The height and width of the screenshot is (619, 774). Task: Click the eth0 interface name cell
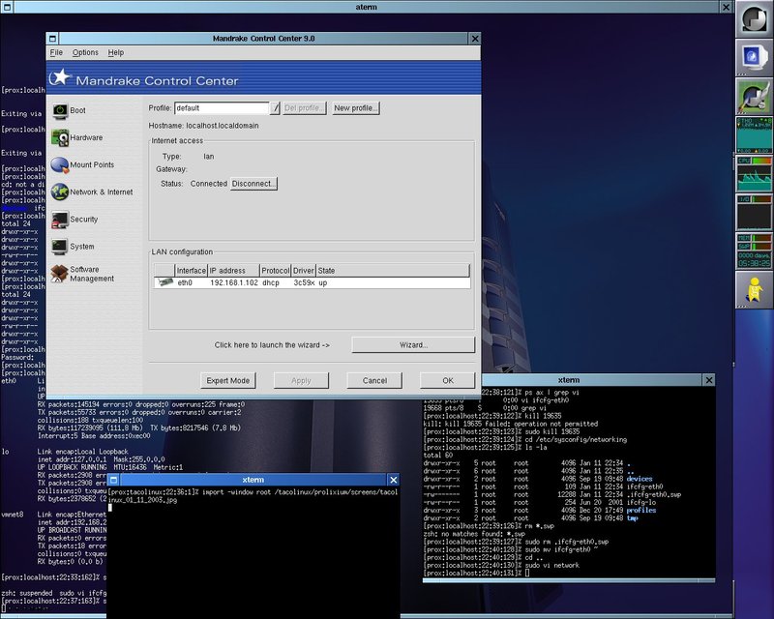coord(185,282)
